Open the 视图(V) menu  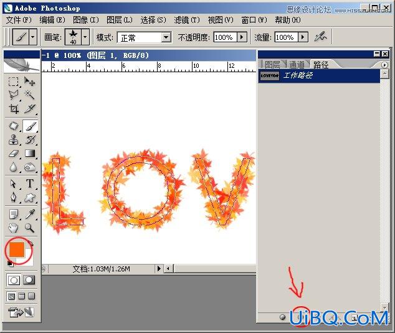(221, 20)
